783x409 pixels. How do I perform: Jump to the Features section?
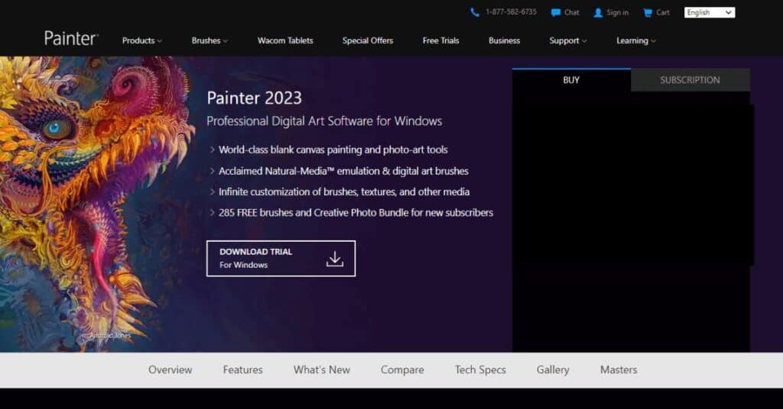click(242, 370)
